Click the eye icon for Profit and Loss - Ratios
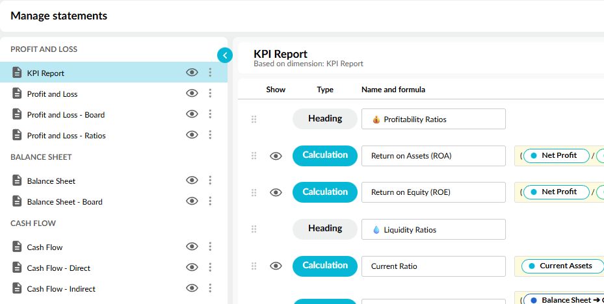 (x=192, y=135)
